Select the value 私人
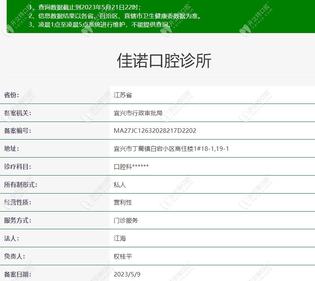The width and height of the screenshot is (315, 281). tap(120, 185)
